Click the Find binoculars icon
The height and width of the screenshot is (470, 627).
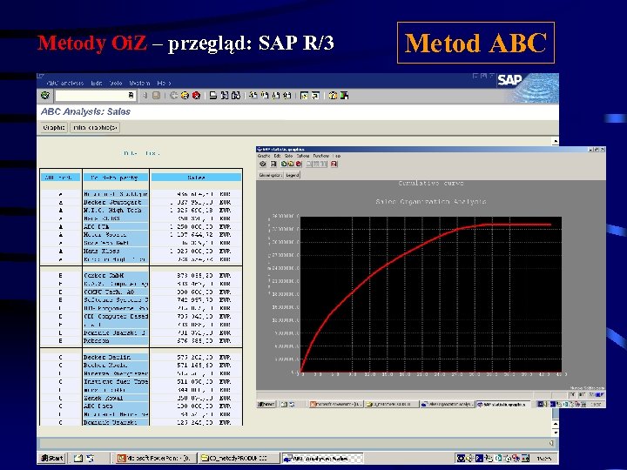[225, 96]
